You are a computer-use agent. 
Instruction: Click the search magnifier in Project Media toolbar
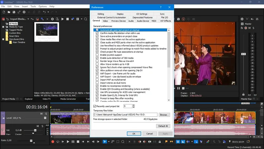[x=85, y=19]
